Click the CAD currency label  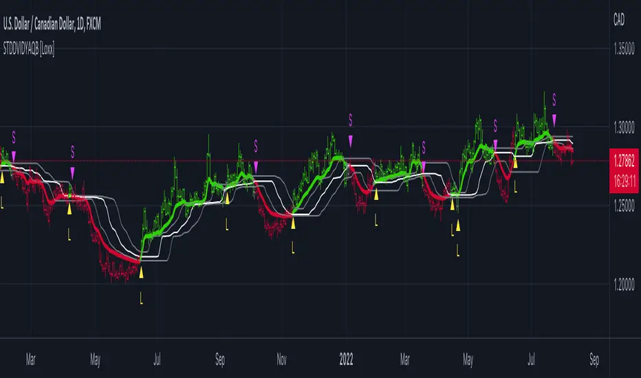tap(619, 19)
